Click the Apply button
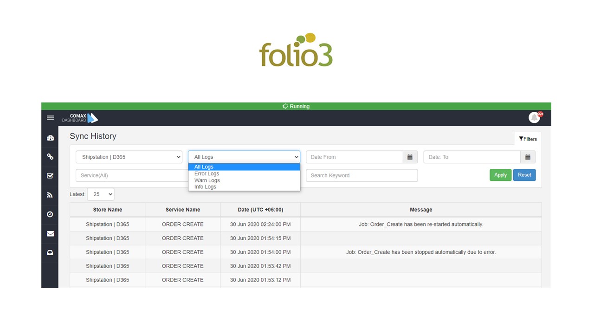Image resolution: width=594 pixels, height=334 pixels. point(500,175)
